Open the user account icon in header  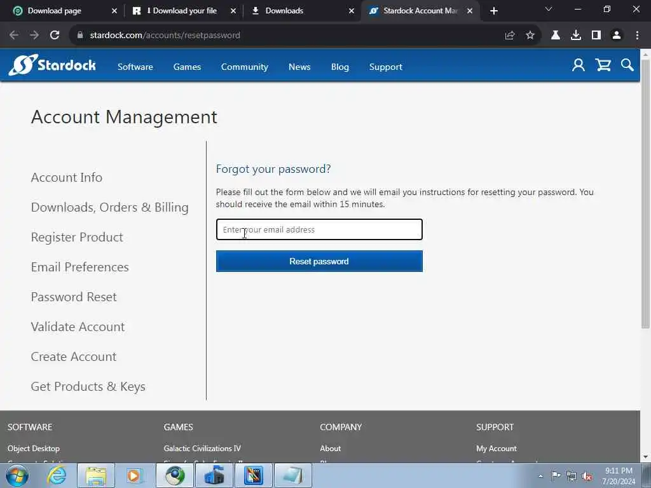578,65
